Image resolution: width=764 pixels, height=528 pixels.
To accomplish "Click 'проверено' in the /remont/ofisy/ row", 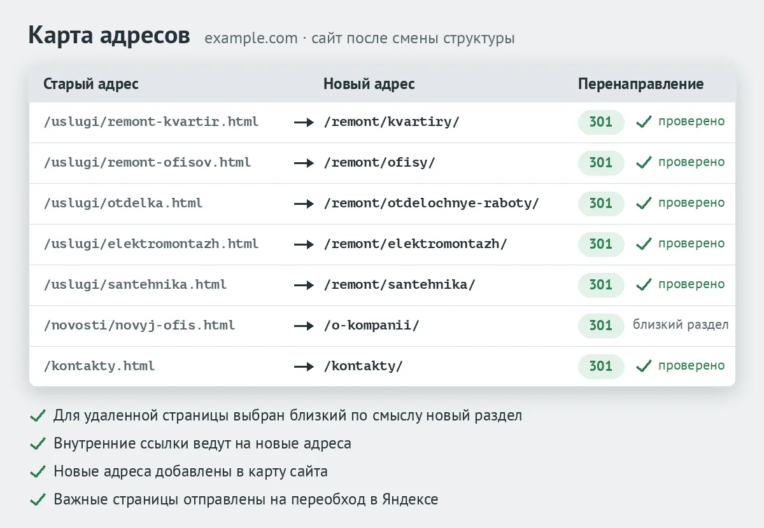I will tap(691, 162).
